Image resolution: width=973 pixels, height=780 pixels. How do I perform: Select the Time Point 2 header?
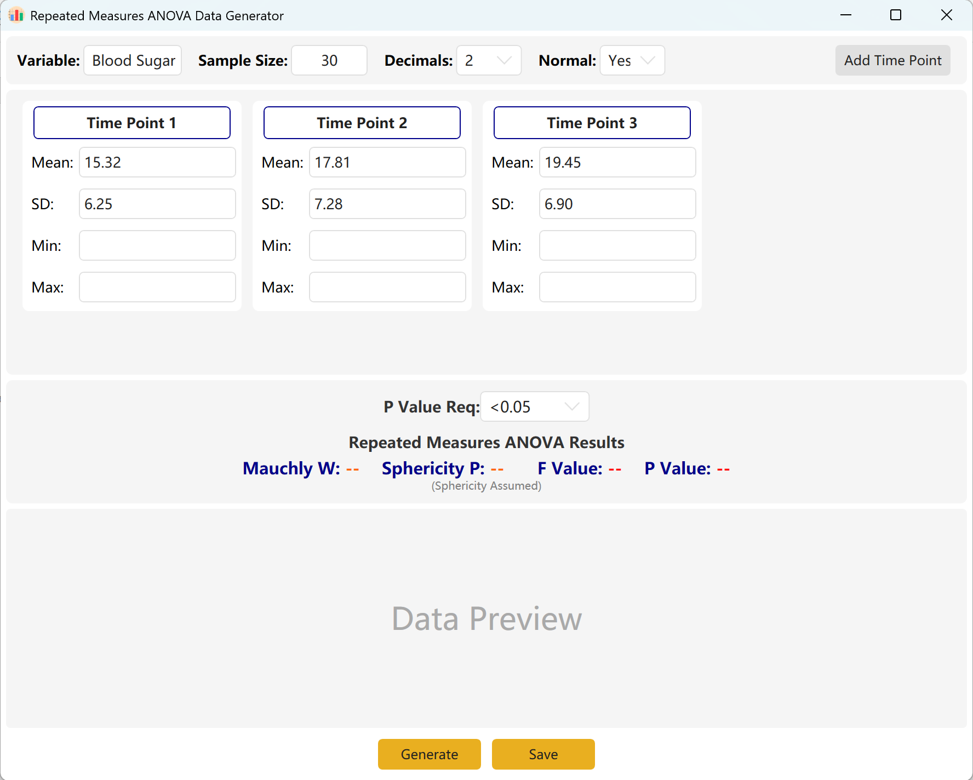(362, 123)
